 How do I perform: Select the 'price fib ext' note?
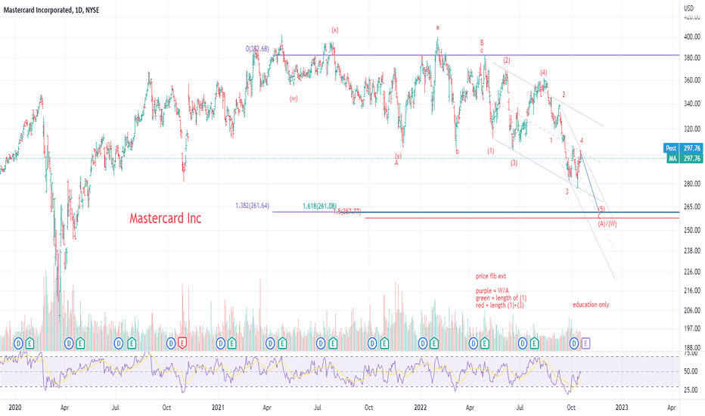coord(491,276)
